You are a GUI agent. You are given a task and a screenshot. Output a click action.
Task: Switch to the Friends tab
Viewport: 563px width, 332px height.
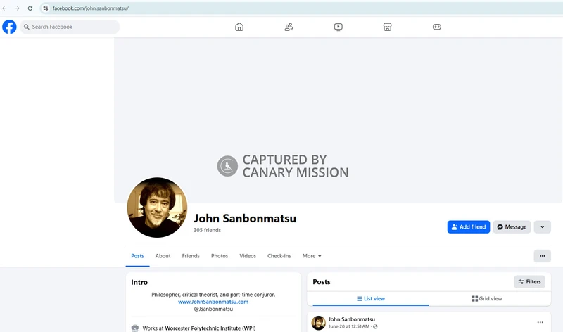tap(191, 256)
